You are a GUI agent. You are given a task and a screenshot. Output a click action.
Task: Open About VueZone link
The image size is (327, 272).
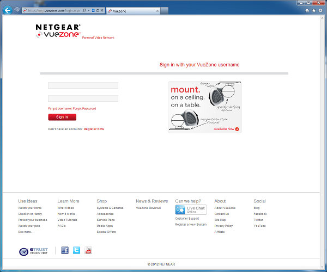(x=225, y=208)
